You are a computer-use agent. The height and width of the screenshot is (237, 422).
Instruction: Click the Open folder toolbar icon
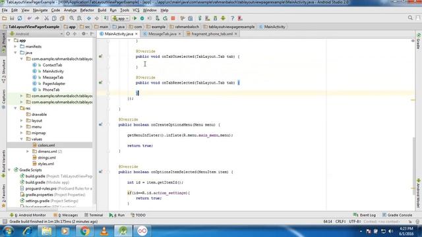click(x=5, y=18)
